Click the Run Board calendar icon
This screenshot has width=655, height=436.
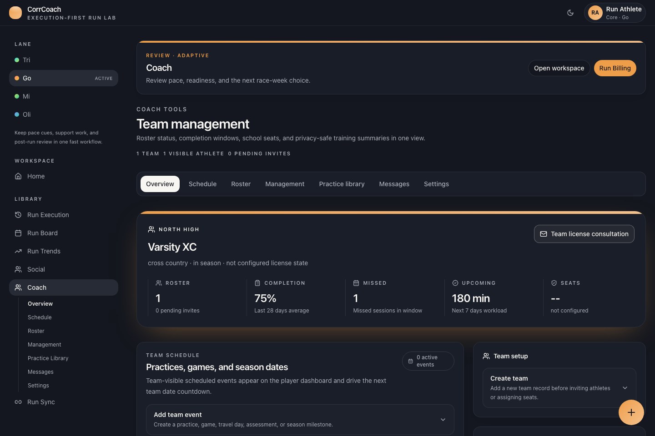[x=18, y=233]
